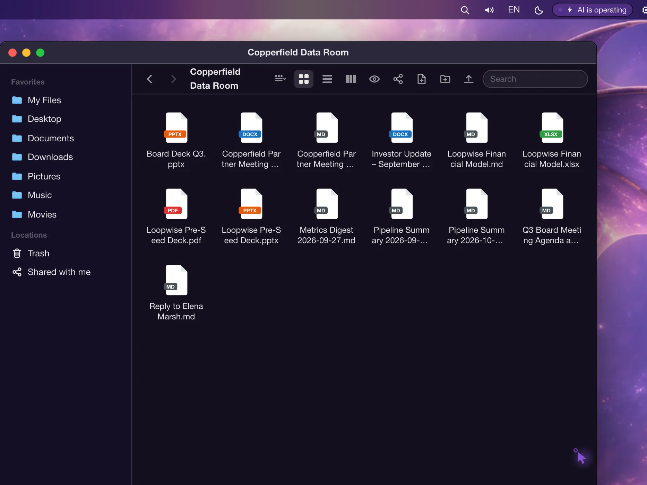Create a new folder with toolbar icon
Viewport: 647px width, 485px height.
point(445,79)
